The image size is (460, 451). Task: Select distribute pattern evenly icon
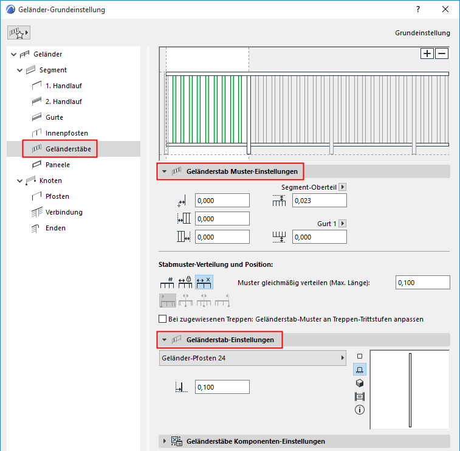204,282
